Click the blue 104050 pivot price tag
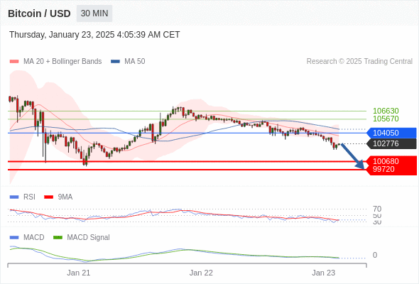Viewport: 419px width, 284px height. coord(392,133)
